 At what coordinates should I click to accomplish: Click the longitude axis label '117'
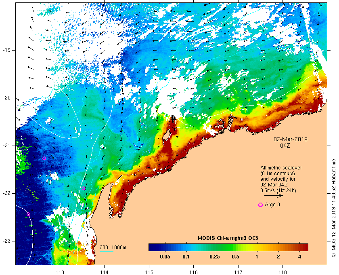click(238, 272)
